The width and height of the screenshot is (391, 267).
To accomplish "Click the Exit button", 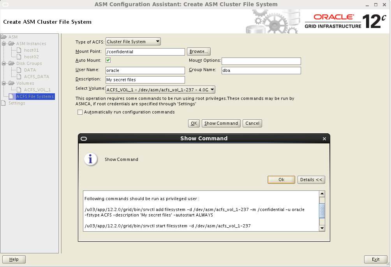I will [375, 259].
